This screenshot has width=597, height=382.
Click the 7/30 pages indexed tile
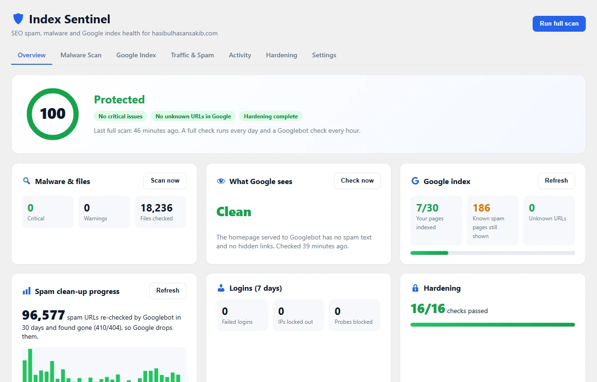tap(436, 220)
